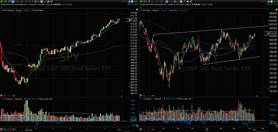Select the D timeframe tab on left chart

(x=27, y=2)
